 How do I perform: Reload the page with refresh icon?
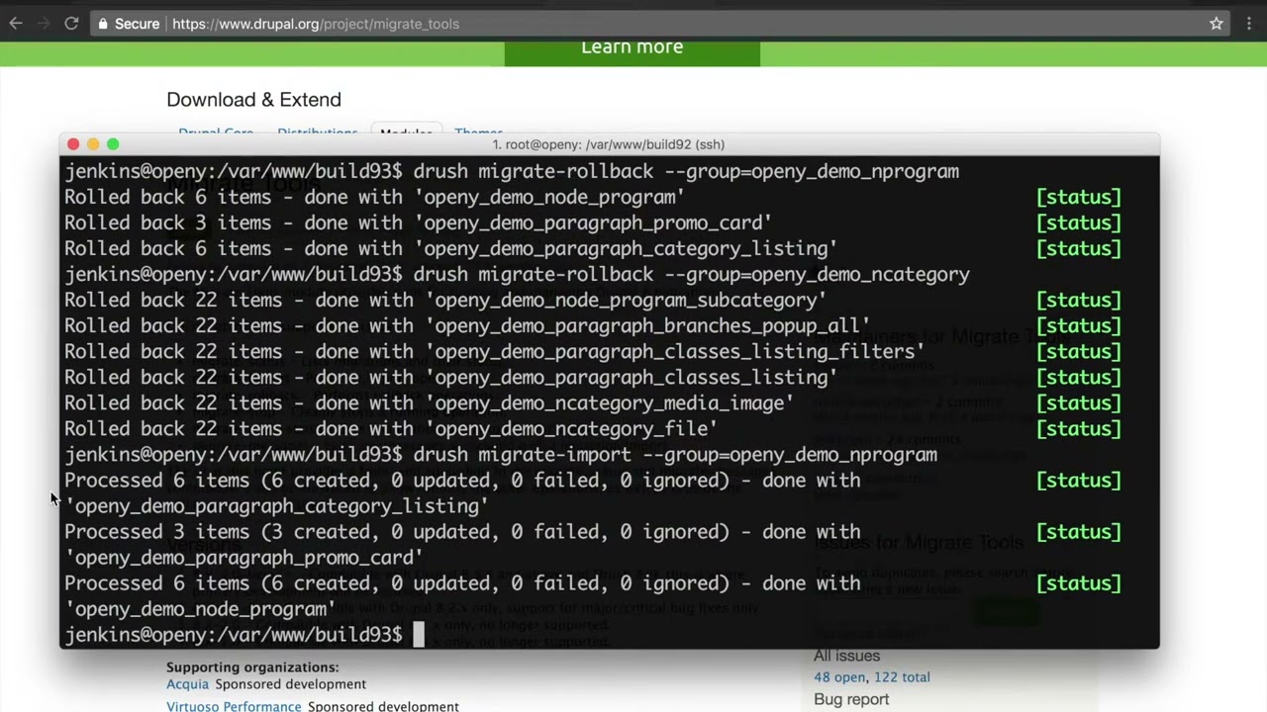coord(71,24)
